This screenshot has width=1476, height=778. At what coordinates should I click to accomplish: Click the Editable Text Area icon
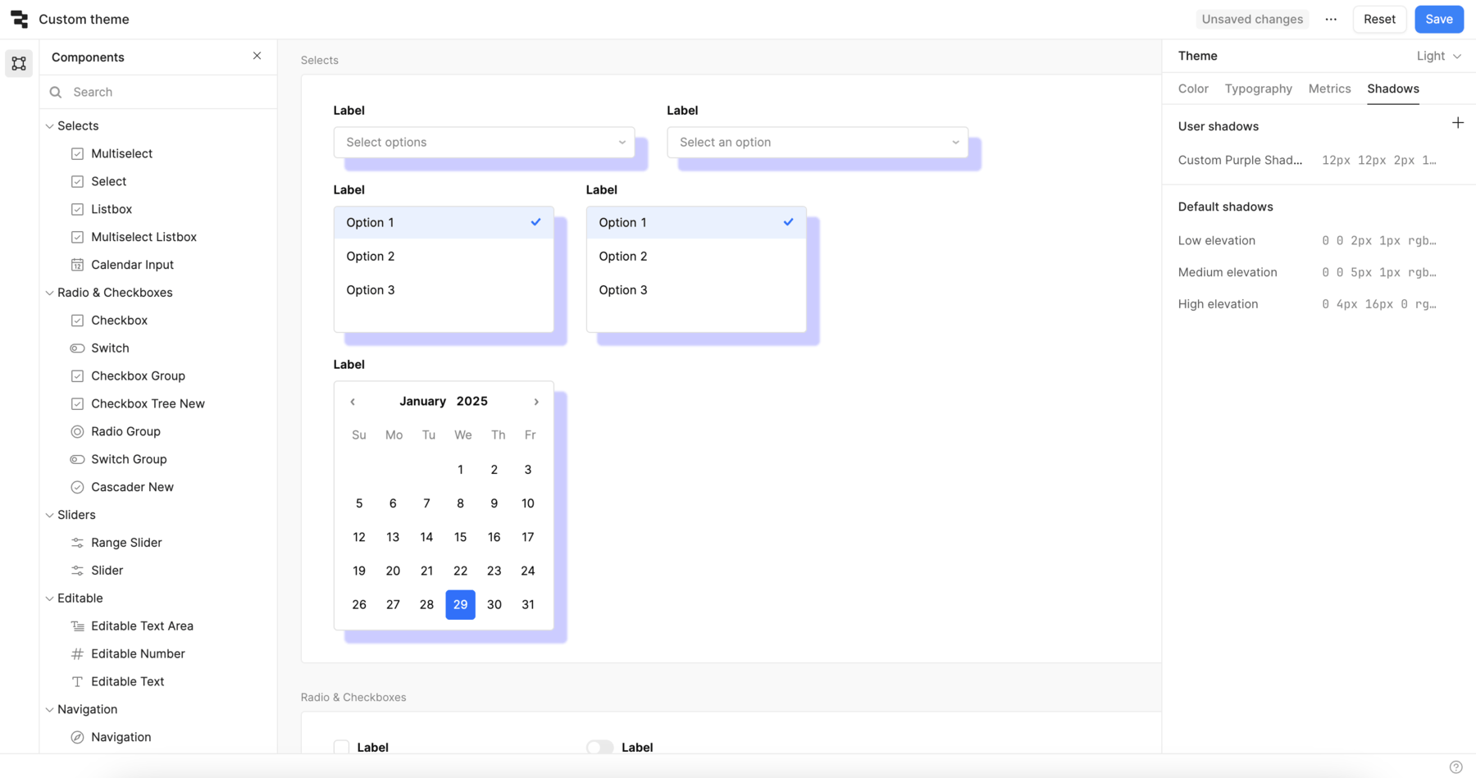[77, 626]
